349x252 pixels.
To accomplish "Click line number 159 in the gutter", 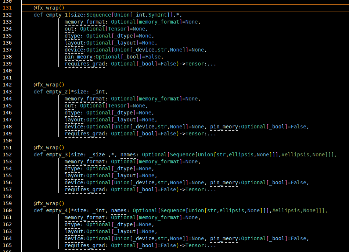I will pos(8,203).
